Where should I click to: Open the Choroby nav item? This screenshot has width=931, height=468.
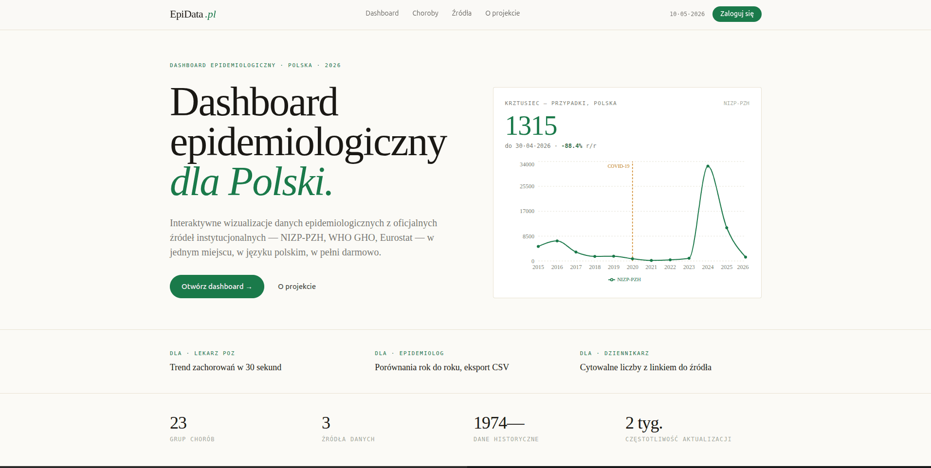coord(425,13)
